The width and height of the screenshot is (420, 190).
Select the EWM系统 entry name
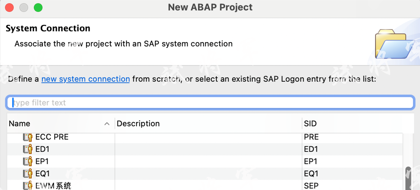pos(53,186)
